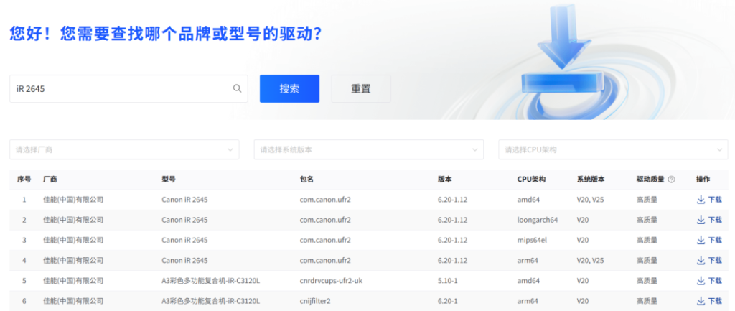735x311 pixels.
Task: Click the large blue download arrow graphic
Action: click(561, 43)
